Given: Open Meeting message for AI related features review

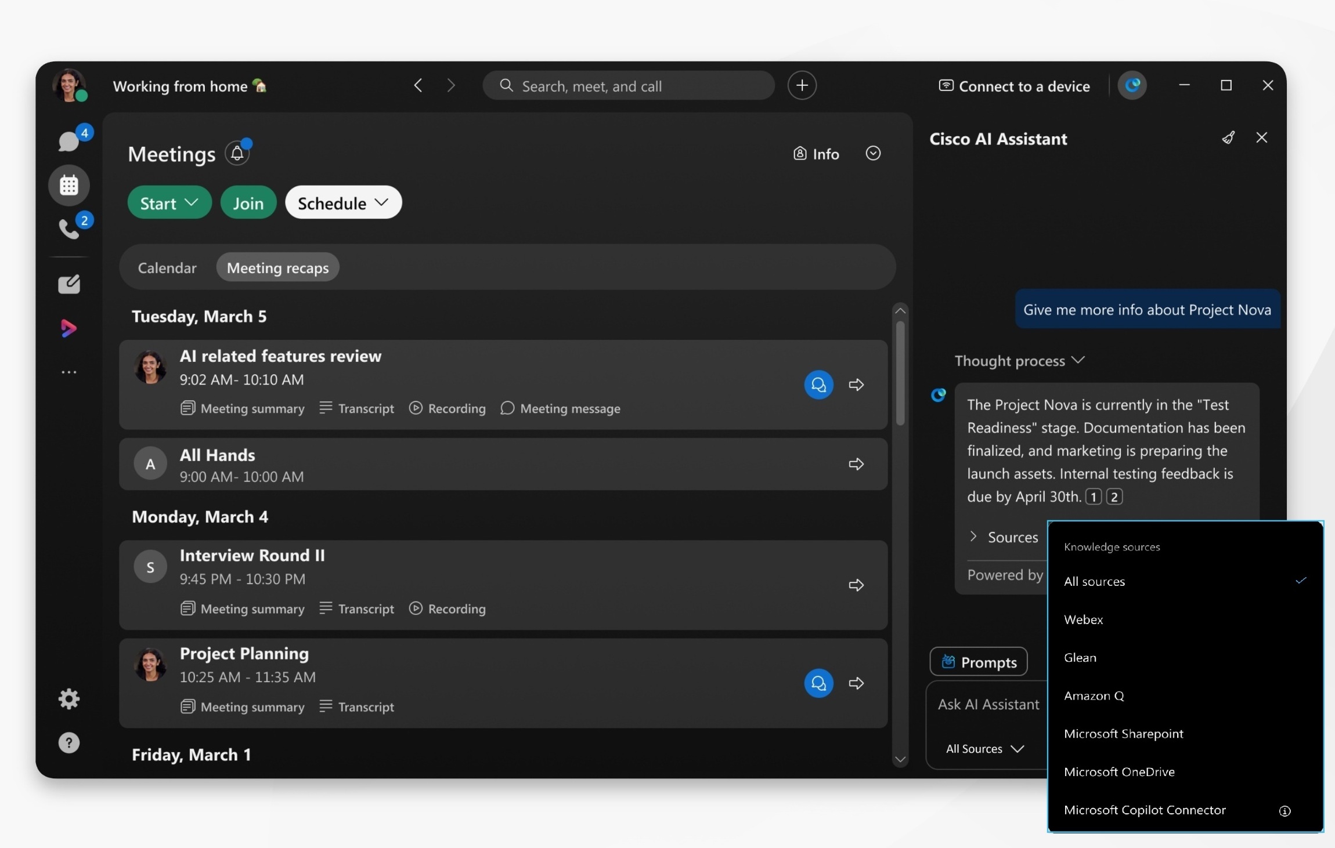Looking at the screenshot, I should coord(560,408).
